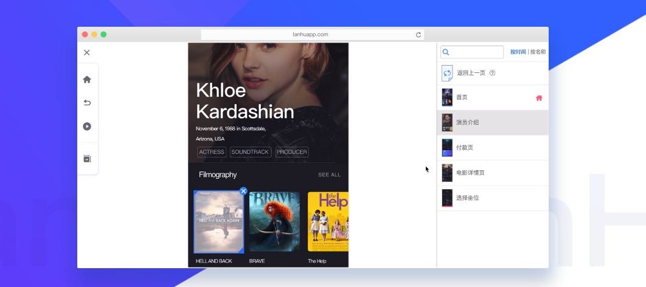
Task: Start playback with the play circle icon
Action: (87, 126)
